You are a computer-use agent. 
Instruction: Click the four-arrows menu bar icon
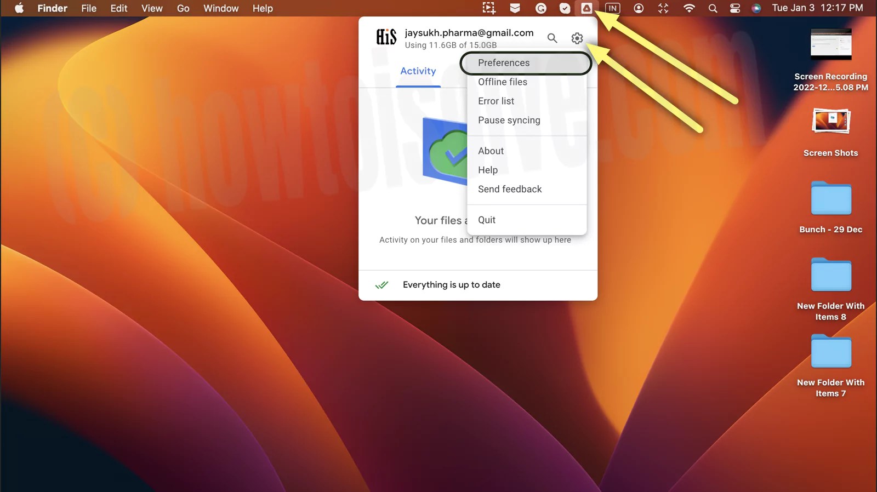663,8
